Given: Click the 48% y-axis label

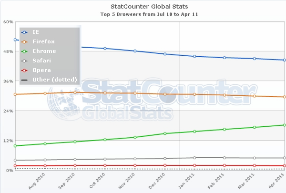Looking at the screenshot, I should [x=7, y=51].
